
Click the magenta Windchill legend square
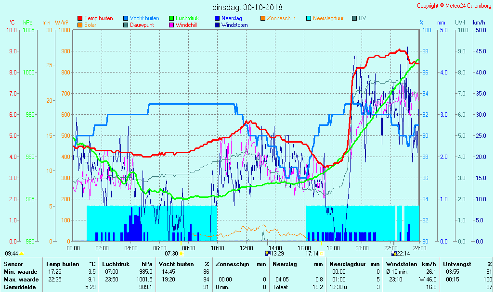pyautogui.click(x=171, y=25)
